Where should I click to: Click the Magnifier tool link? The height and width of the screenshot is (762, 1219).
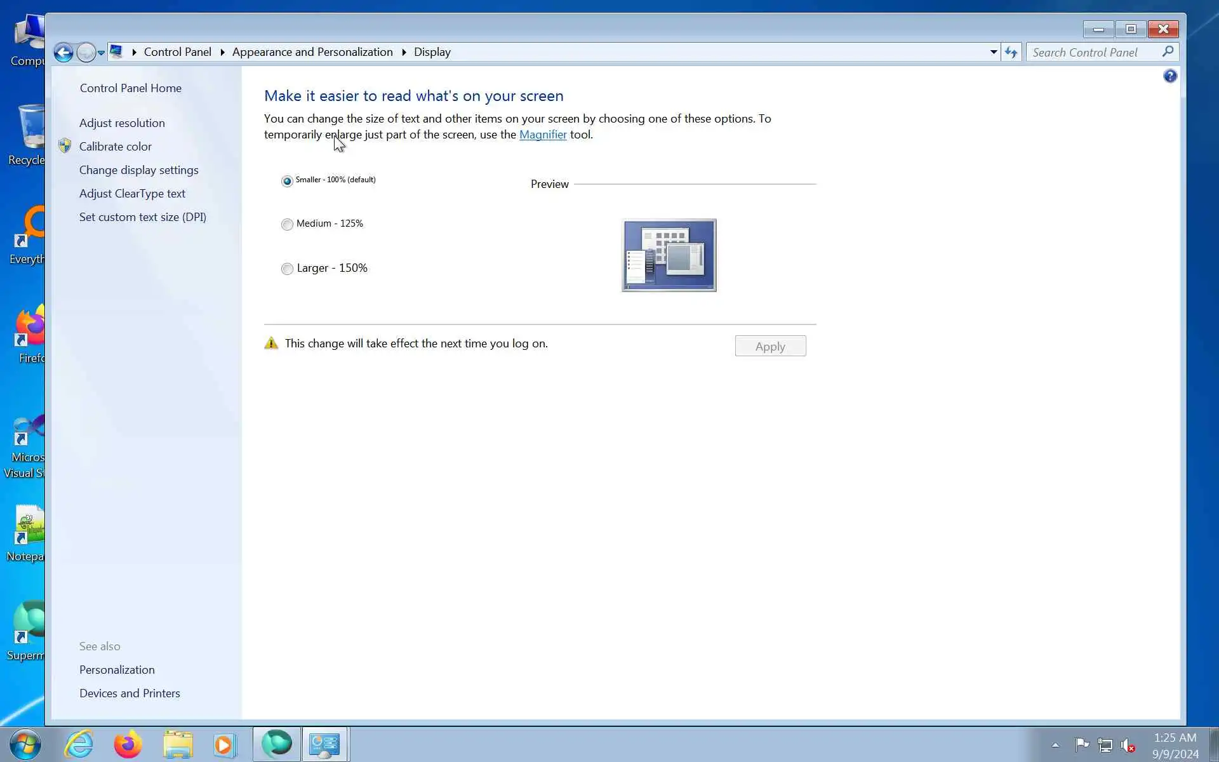[542, 135]
